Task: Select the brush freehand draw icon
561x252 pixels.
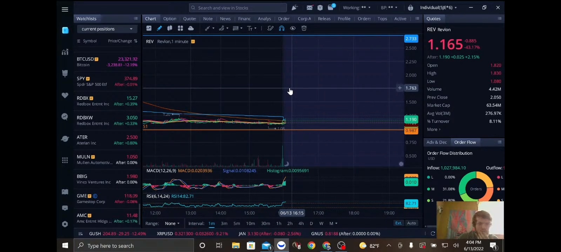Action: (270, 28)
